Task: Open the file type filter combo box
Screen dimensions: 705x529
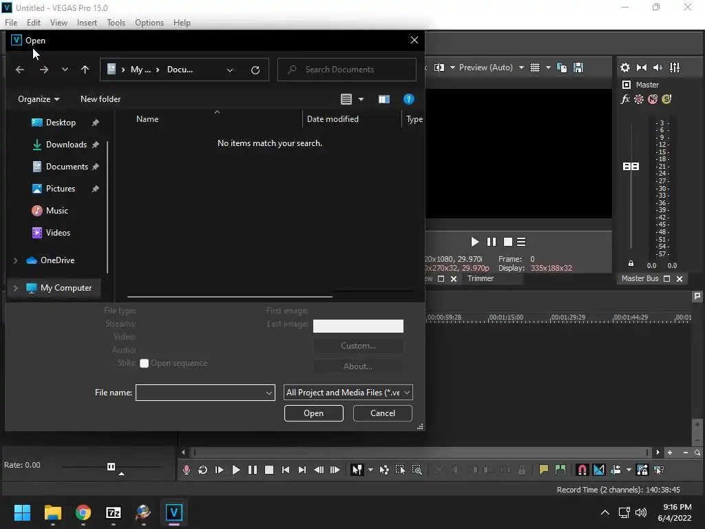Action: coord(348,393)
